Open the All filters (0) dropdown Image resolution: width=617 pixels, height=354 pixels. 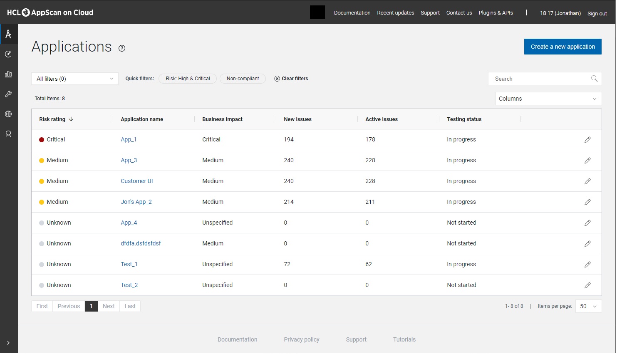click(x=75, y=79)
